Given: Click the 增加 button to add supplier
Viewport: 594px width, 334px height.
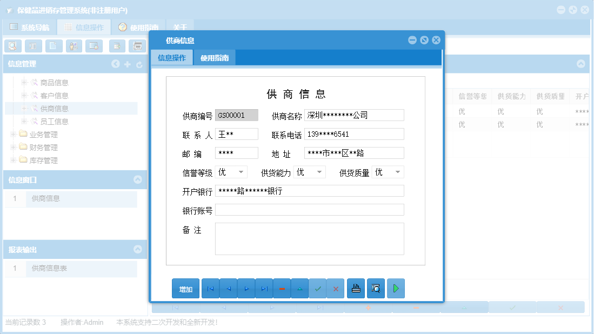Looking at the screenshot, I should [185, 288].
